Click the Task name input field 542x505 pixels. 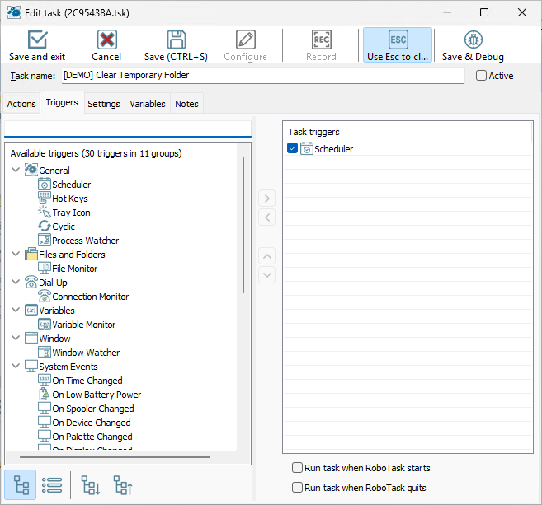coord(263,75)
